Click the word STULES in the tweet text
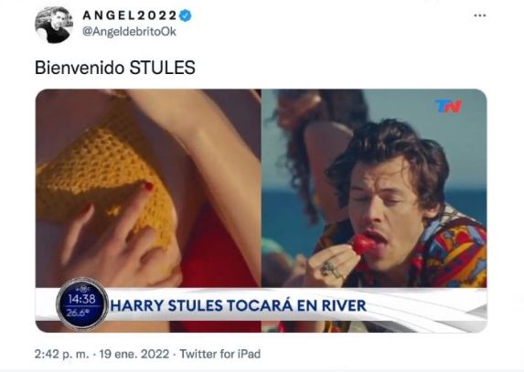524x372 pixels. (163, 68)
